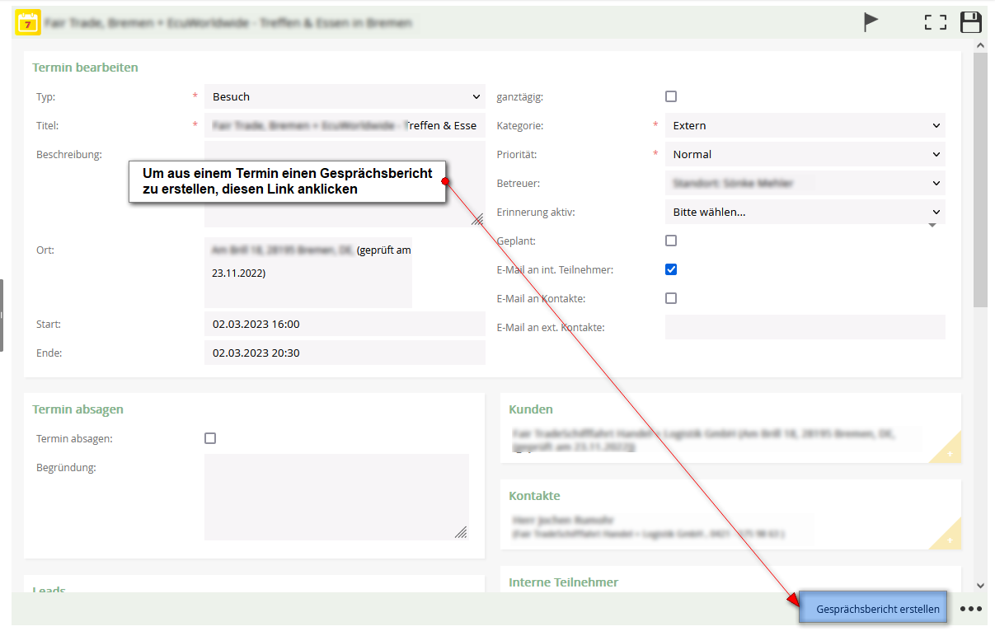Open the Typ dropdown showing Besuch
This screenshot has height=631, width=995.
[x=345, y=96]
